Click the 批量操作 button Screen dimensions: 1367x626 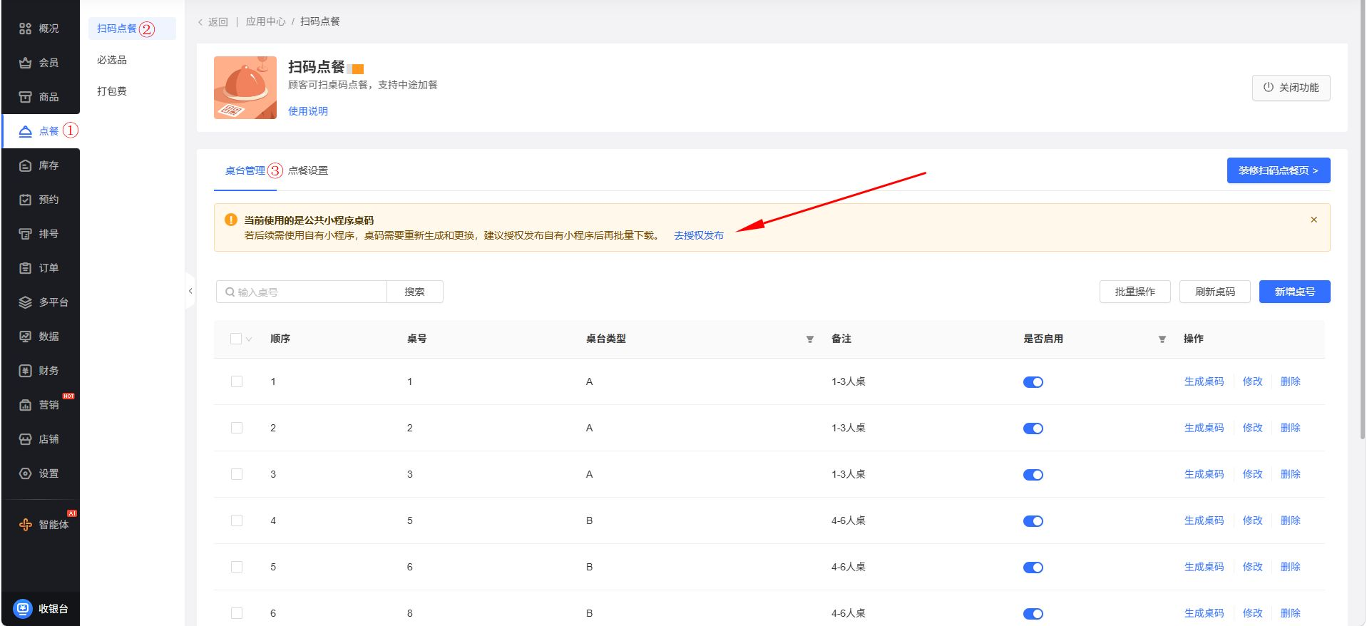click(x=1135, y=292)
